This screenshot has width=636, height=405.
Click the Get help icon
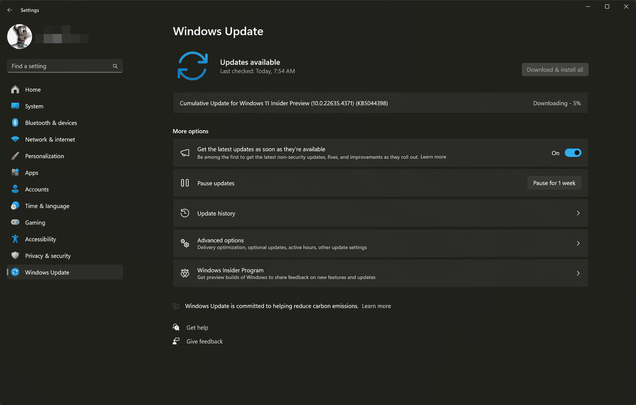176,328
